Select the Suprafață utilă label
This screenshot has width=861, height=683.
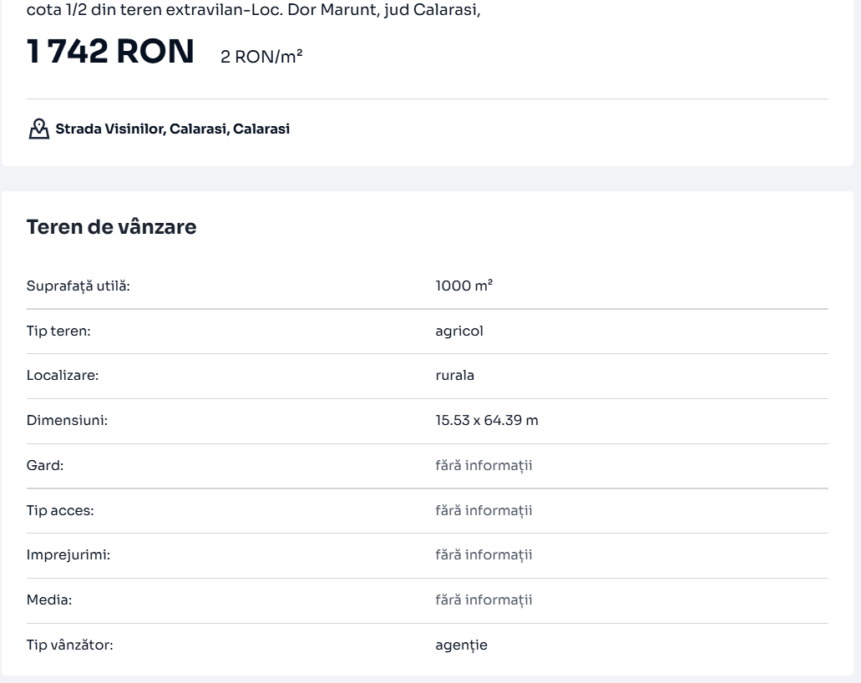pyautogui.click(x=79, y=286)
